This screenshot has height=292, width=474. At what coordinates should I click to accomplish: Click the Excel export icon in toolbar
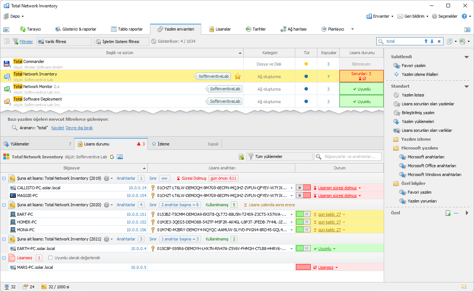pyautogui.click(x=462, y=42)
